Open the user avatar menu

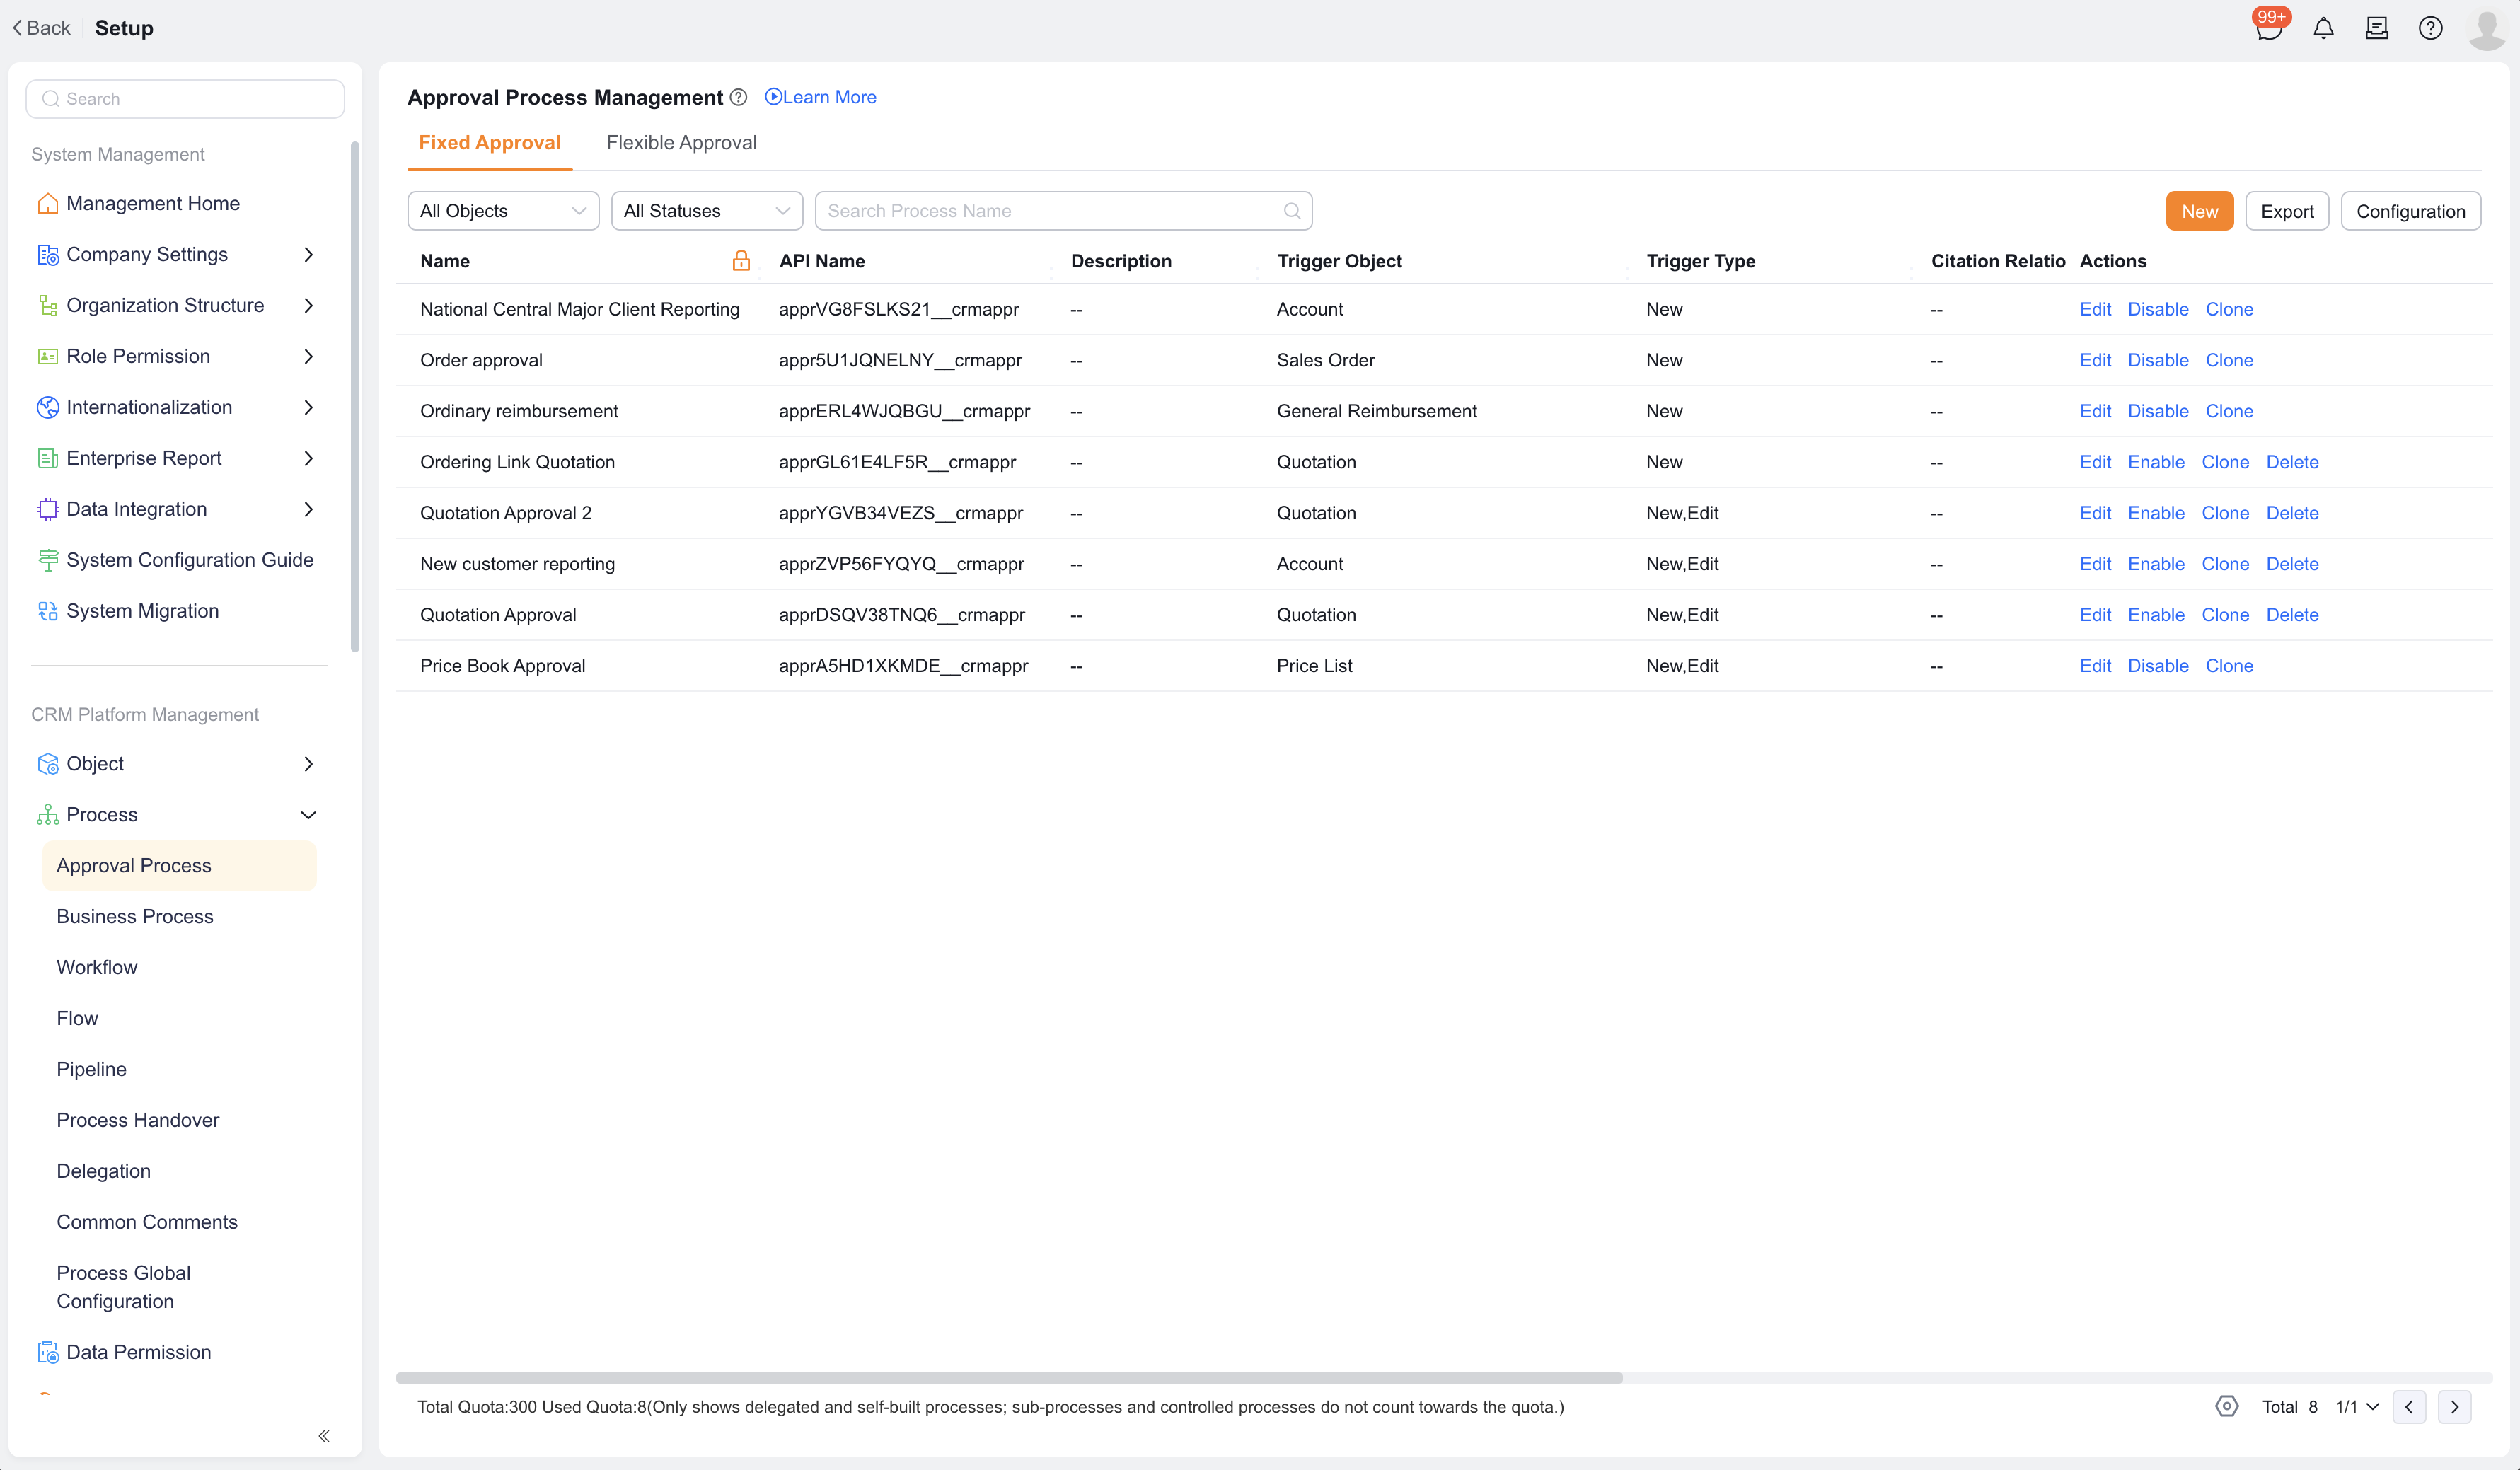[2487, 28]
